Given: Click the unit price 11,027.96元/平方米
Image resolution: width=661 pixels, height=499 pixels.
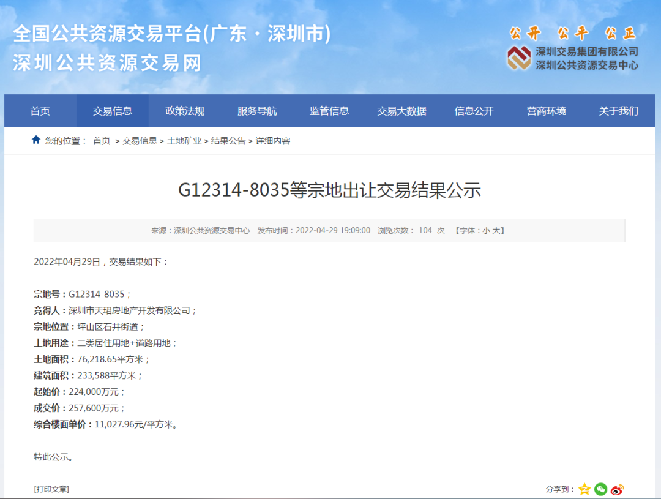Looking at the screenshot, I should coord(133,424).
